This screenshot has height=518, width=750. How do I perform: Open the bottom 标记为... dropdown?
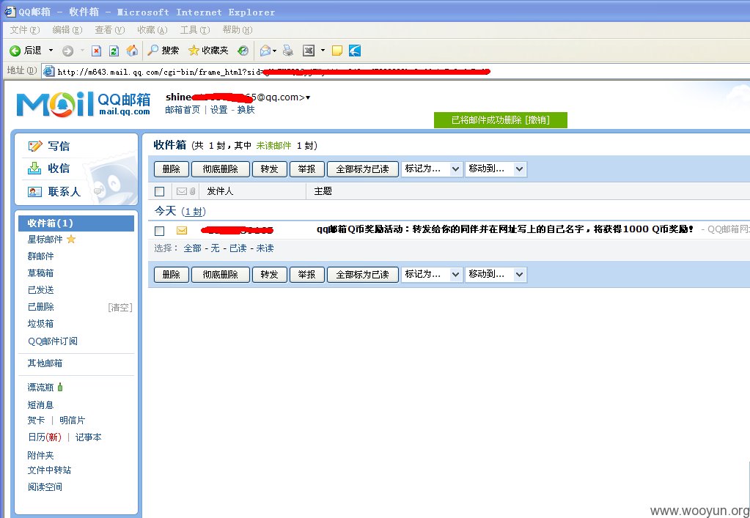click(x=432, y=274)
